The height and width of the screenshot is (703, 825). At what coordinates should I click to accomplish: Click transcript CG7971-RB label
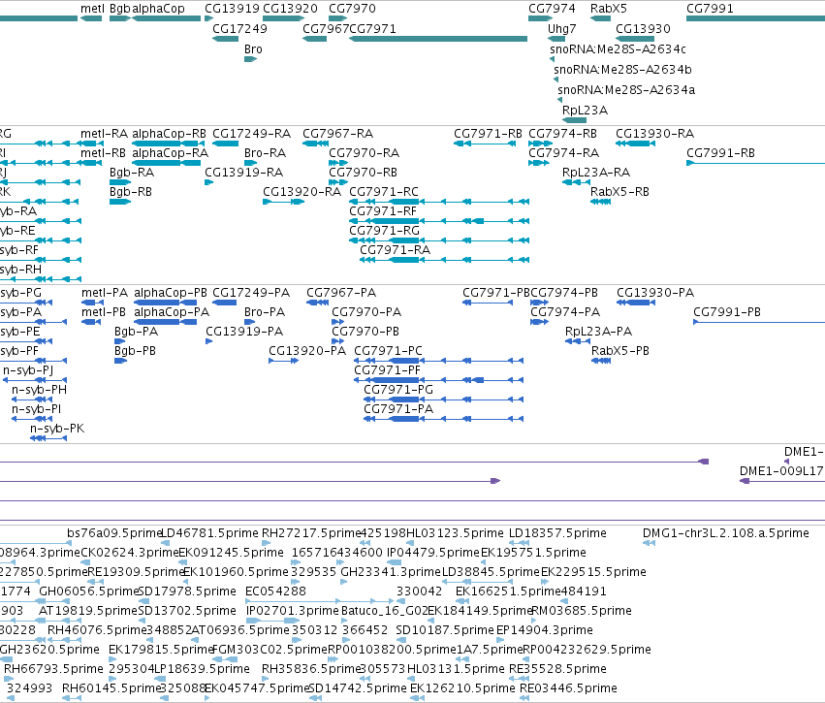[488, 134]
